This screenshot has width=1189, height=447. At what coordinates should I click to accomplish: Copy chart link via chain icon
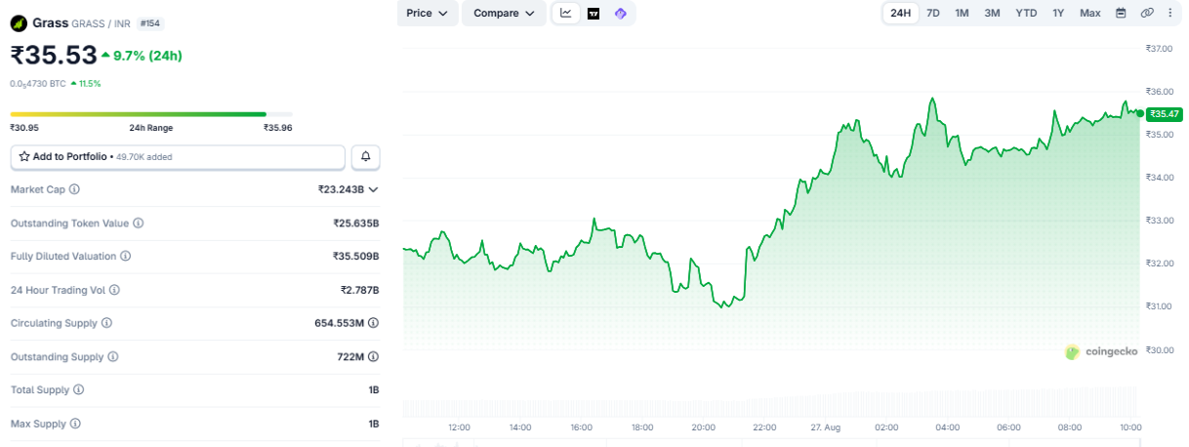(1147, 13)
